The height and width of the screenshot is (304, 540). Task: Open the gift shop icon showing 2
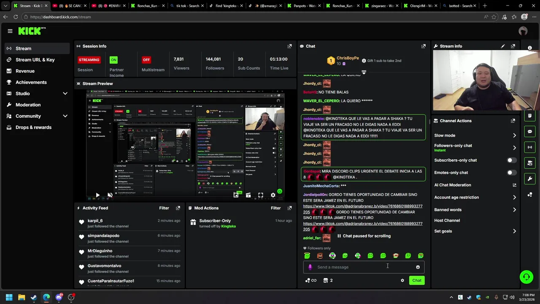pyautogui.click(x=328, y=280)
